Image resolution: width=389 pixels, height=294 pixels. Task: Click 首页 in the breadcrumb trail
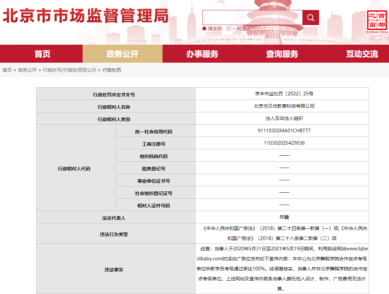coord(7,70)
